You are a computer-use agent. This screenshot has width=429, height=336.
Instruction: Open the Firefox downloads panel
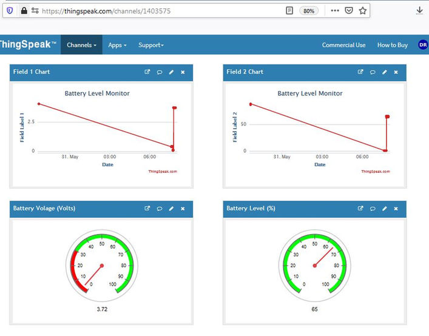[x=419, y=11]
